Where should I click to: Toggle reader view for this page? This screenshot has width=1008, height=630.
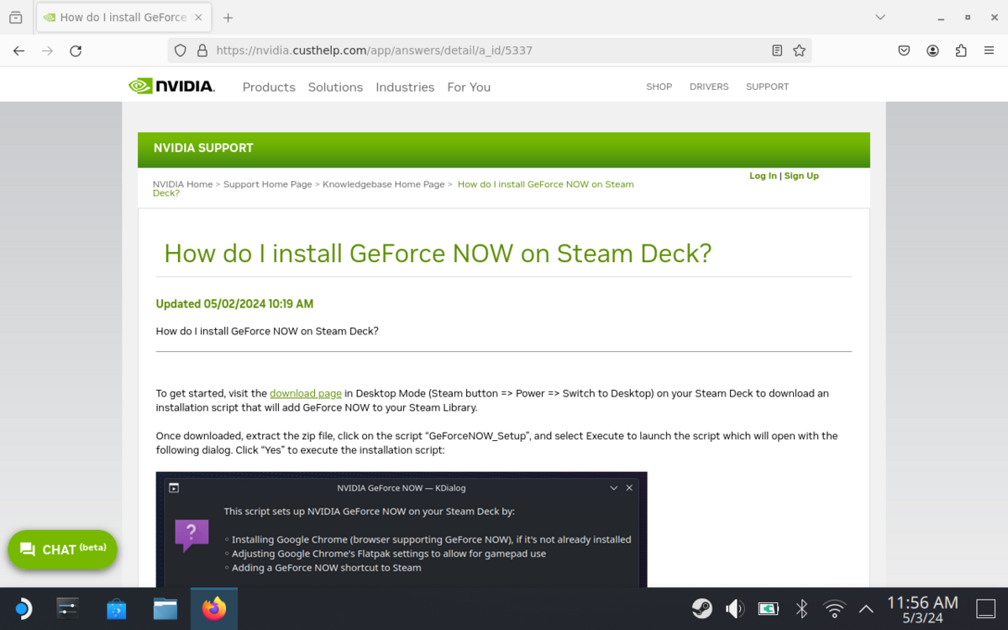(x=777, y=50)
